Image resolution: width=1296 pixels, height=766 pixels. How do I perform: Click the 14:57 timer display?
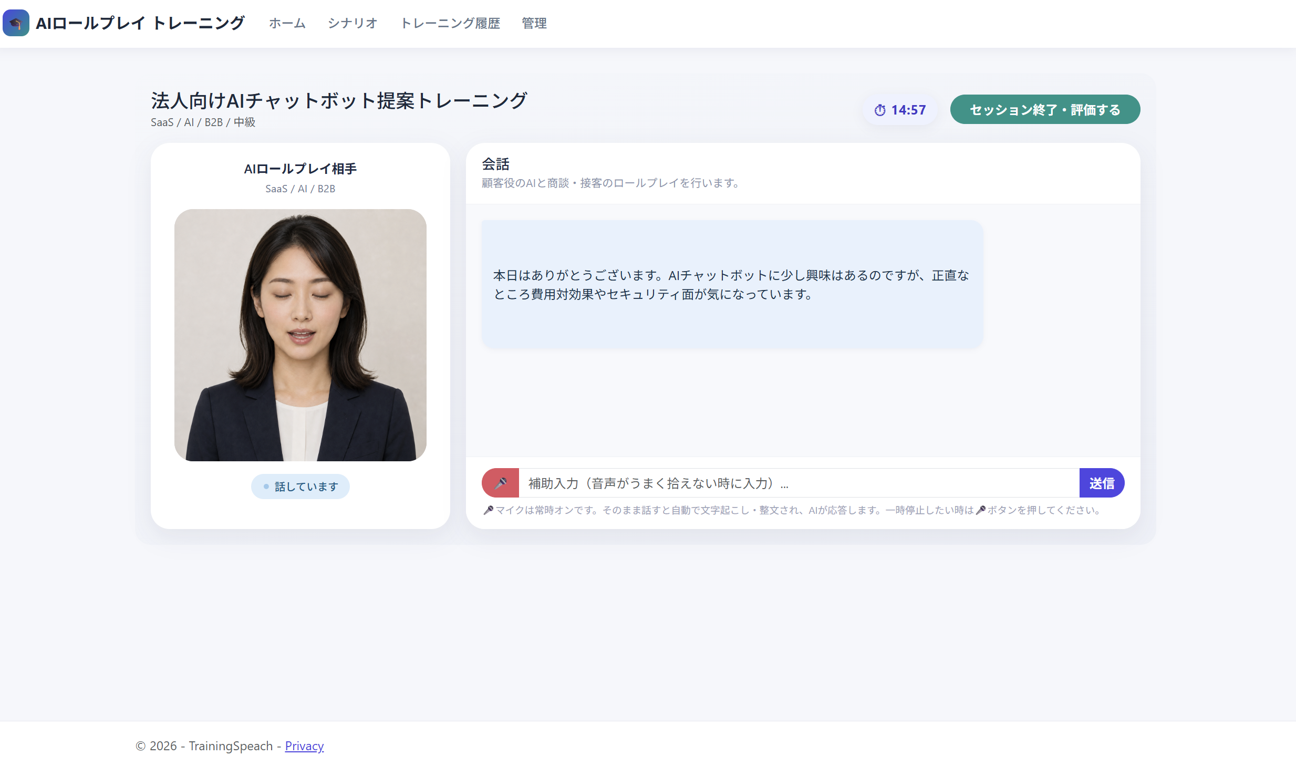[900, 110]
